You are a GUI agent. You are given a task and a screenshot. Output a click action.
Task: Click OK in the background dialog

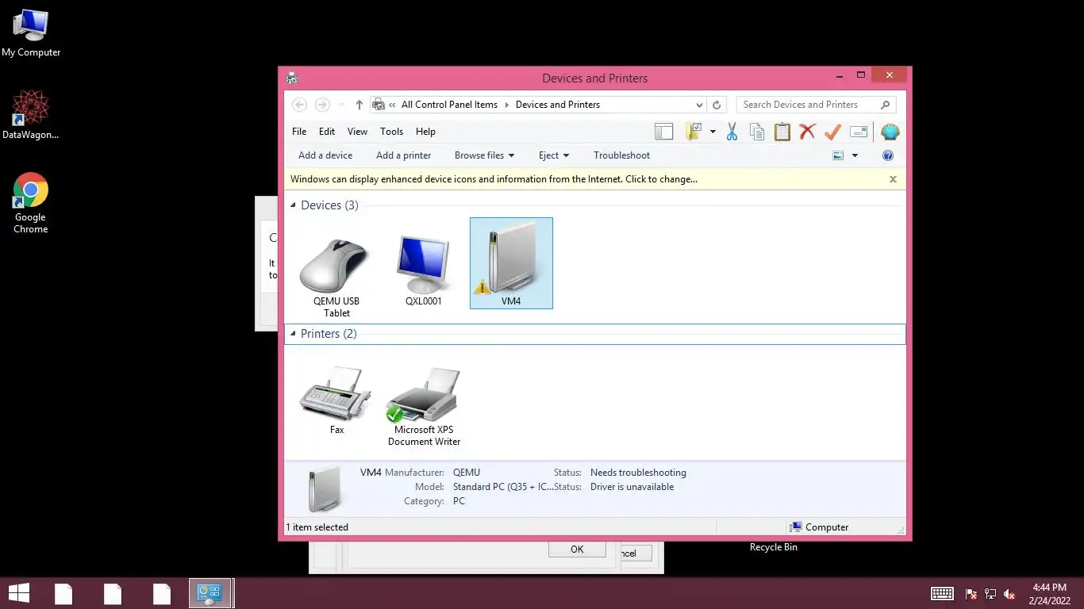(577, 549)
